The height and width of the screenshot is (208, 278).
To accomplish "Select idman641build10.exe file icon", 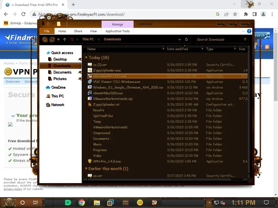I will pos(90,93).
